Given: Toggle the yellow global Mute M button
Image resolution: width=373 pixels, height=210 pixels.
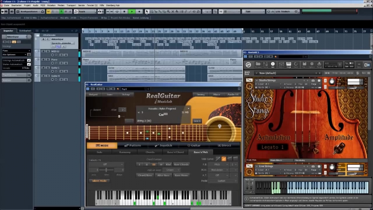Looking at the screenshot, I should tap(48, 11).
